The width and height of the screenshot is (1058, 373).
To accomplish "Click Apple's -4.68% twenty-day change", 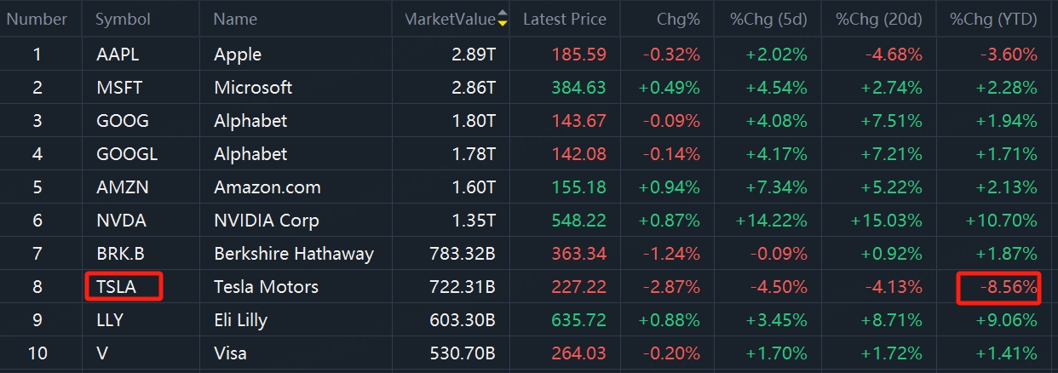I will tap(894, 55).
